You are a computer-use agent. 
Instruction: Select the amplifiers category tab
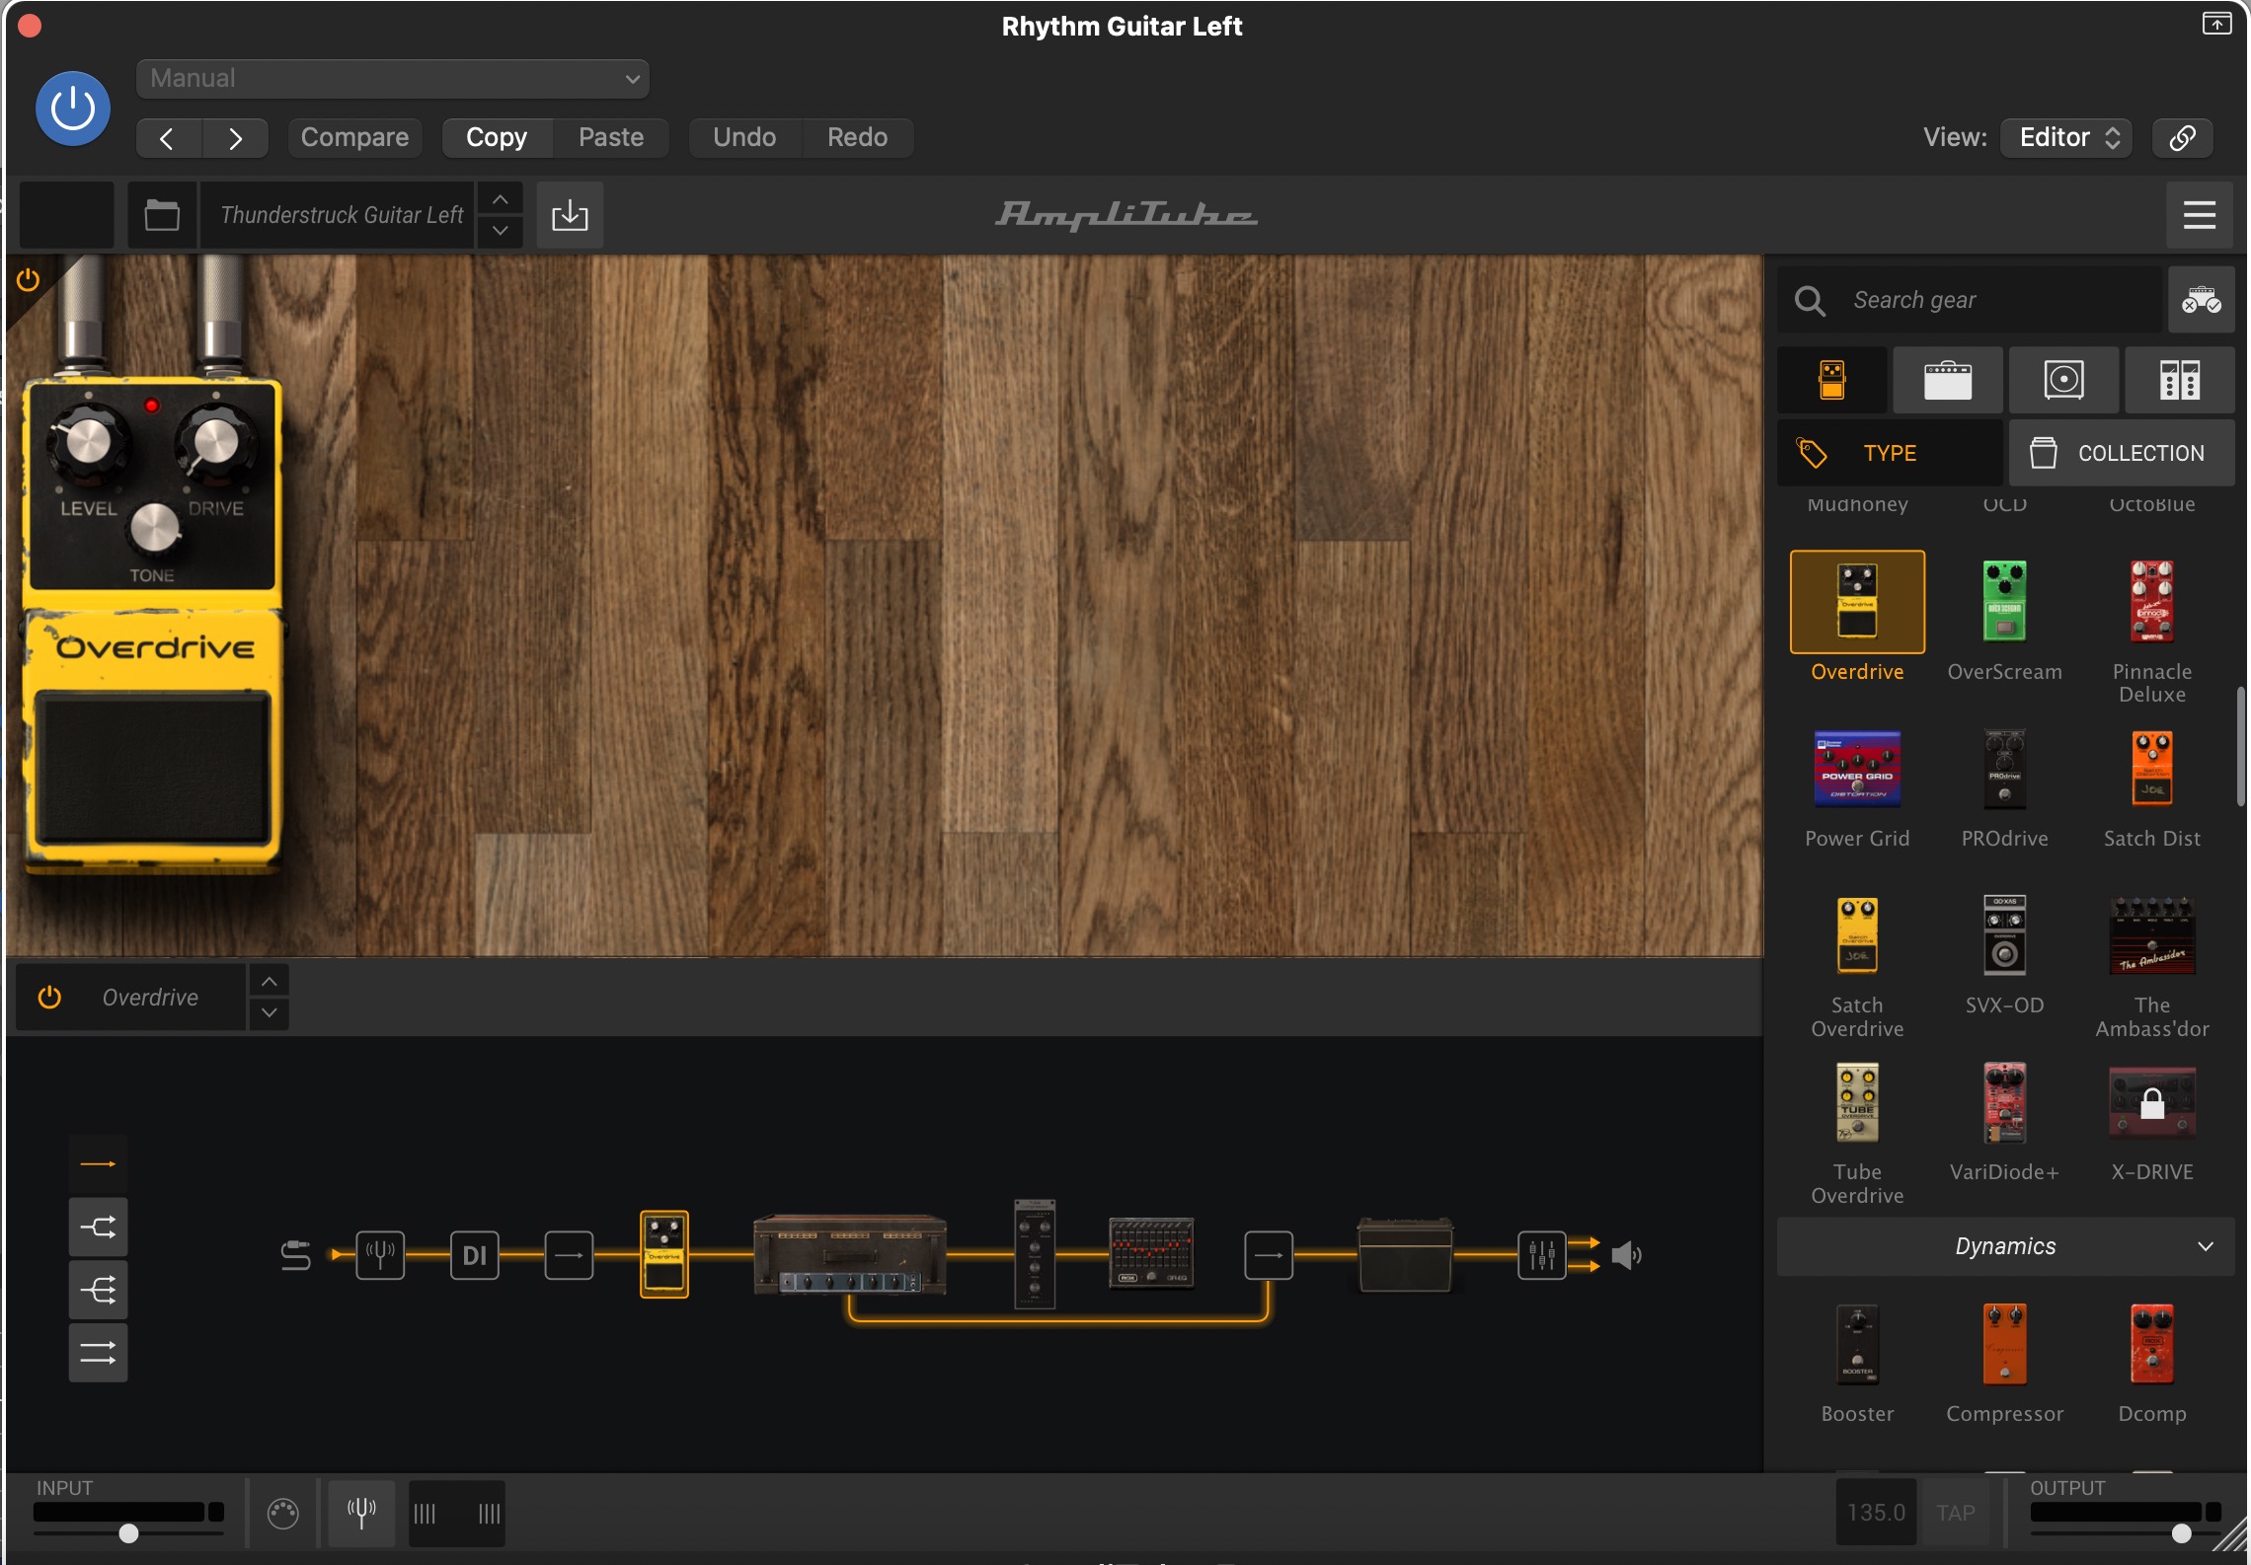1948,380
